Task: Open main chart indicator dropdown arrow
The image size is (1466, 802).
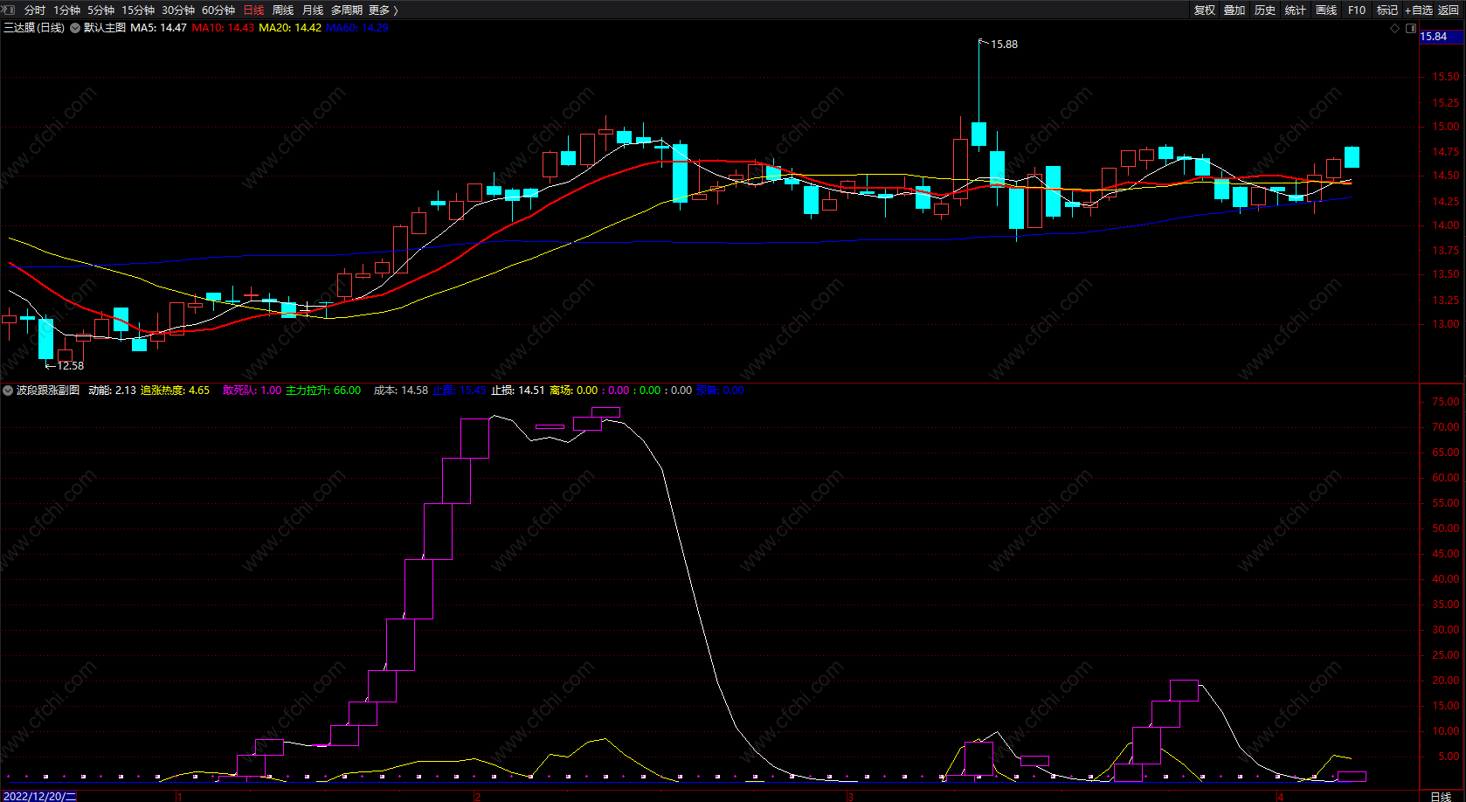Action: 75,28
